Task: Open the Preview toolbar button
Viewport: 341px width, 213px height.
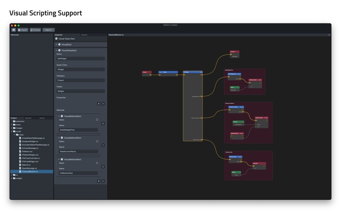Action: (35, 30)
